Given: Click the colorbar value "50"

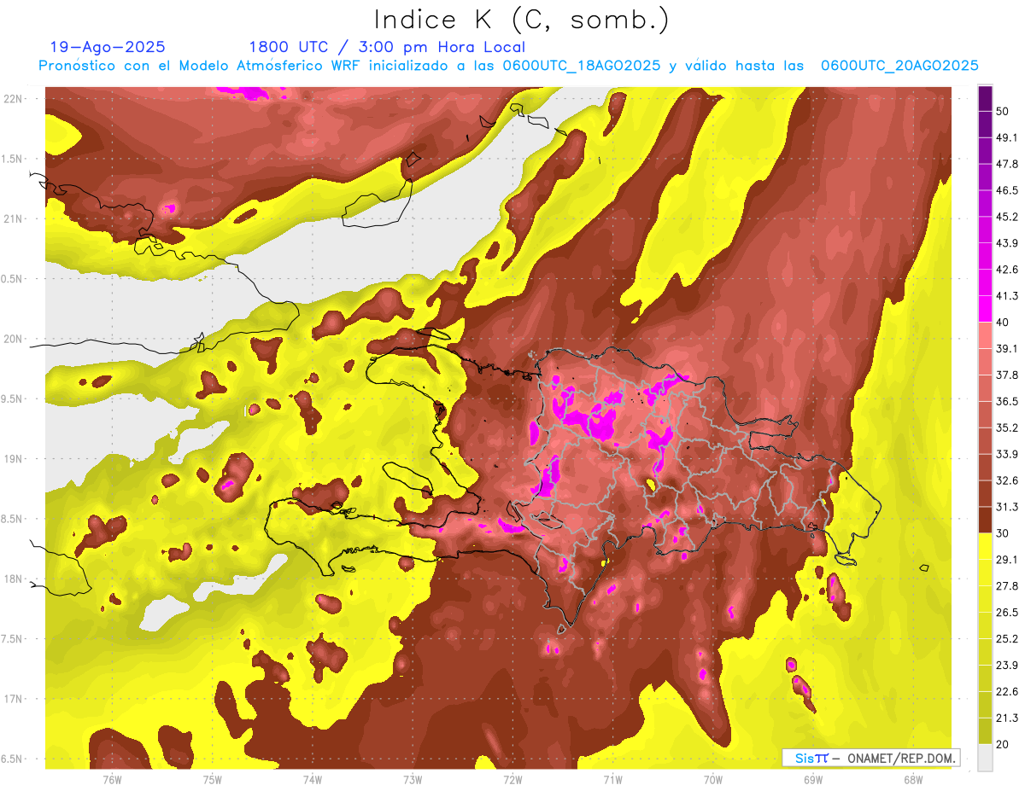Looking at the screenshot, I should 1002,111.
